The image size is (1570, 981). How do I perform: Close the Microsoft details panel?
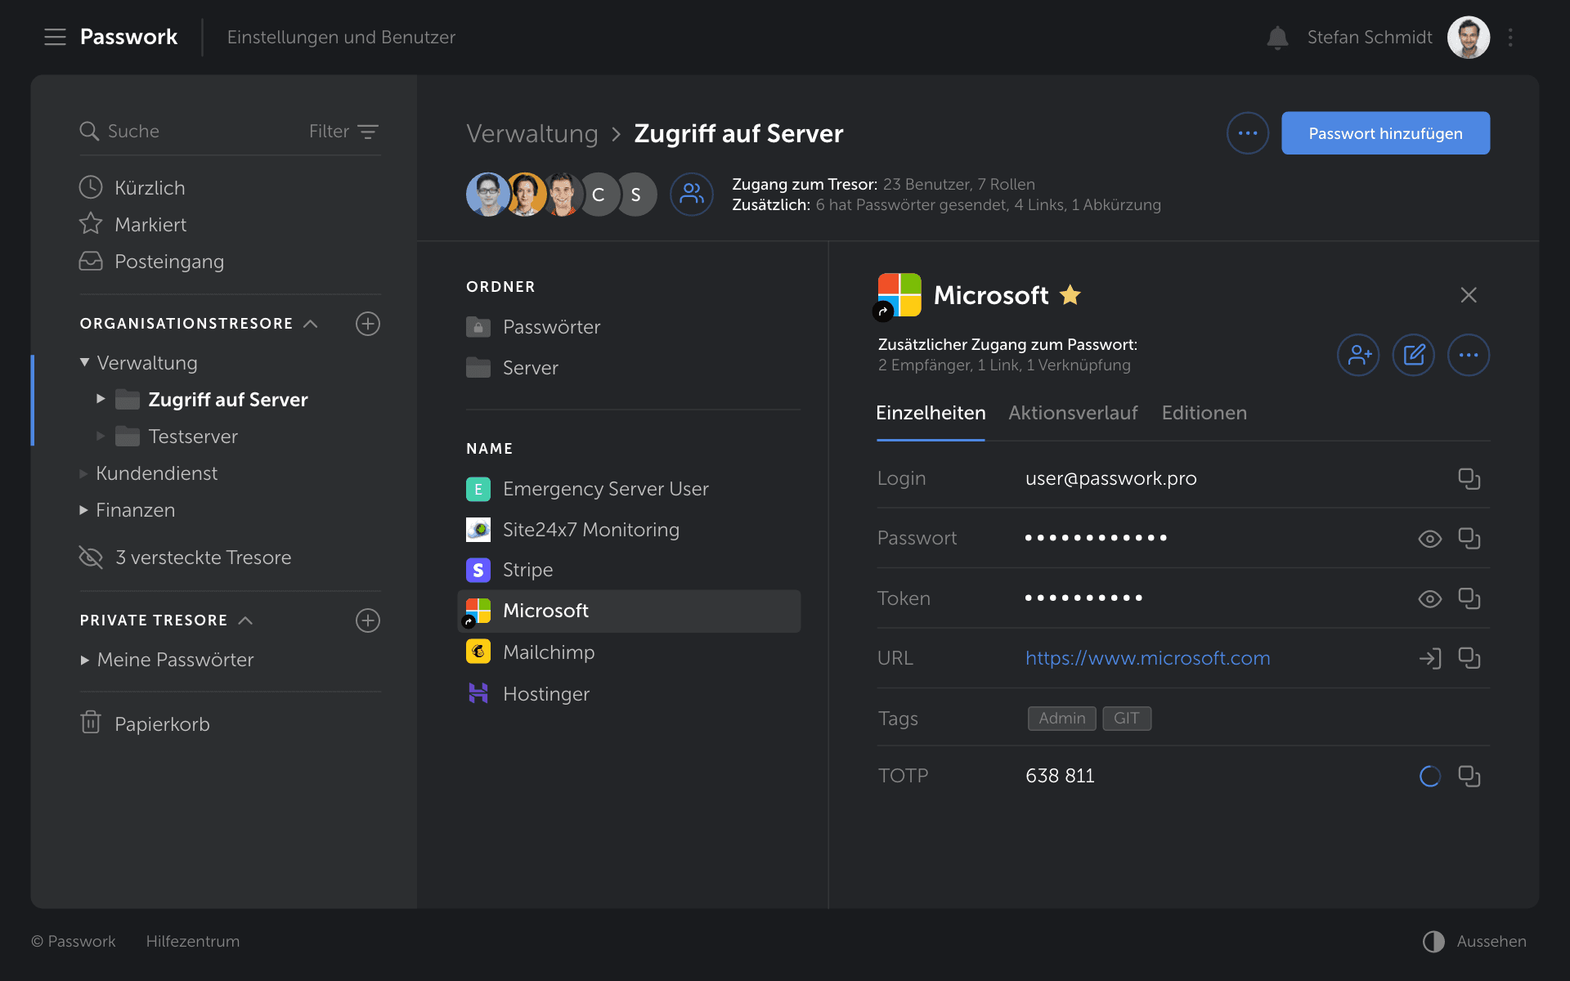(x=1469, y=295)
